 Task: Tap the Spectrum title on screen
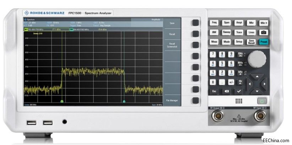pyautogui.click(x=31, y=19)
